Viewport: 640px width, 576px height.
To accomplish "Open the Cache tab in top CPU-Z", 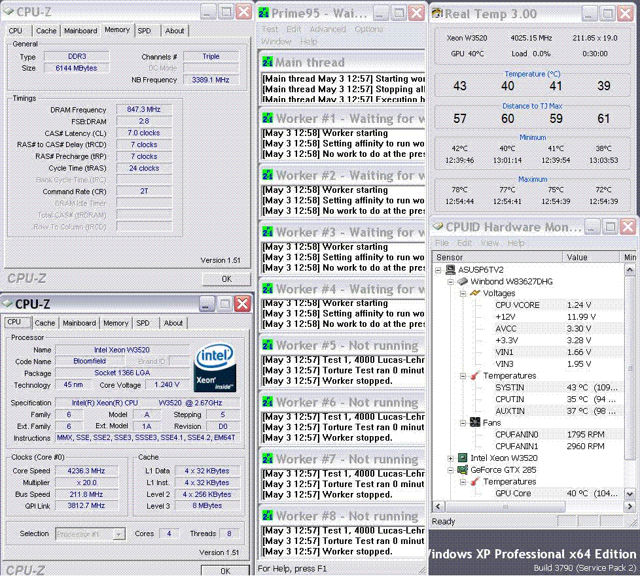I will 46,31.
